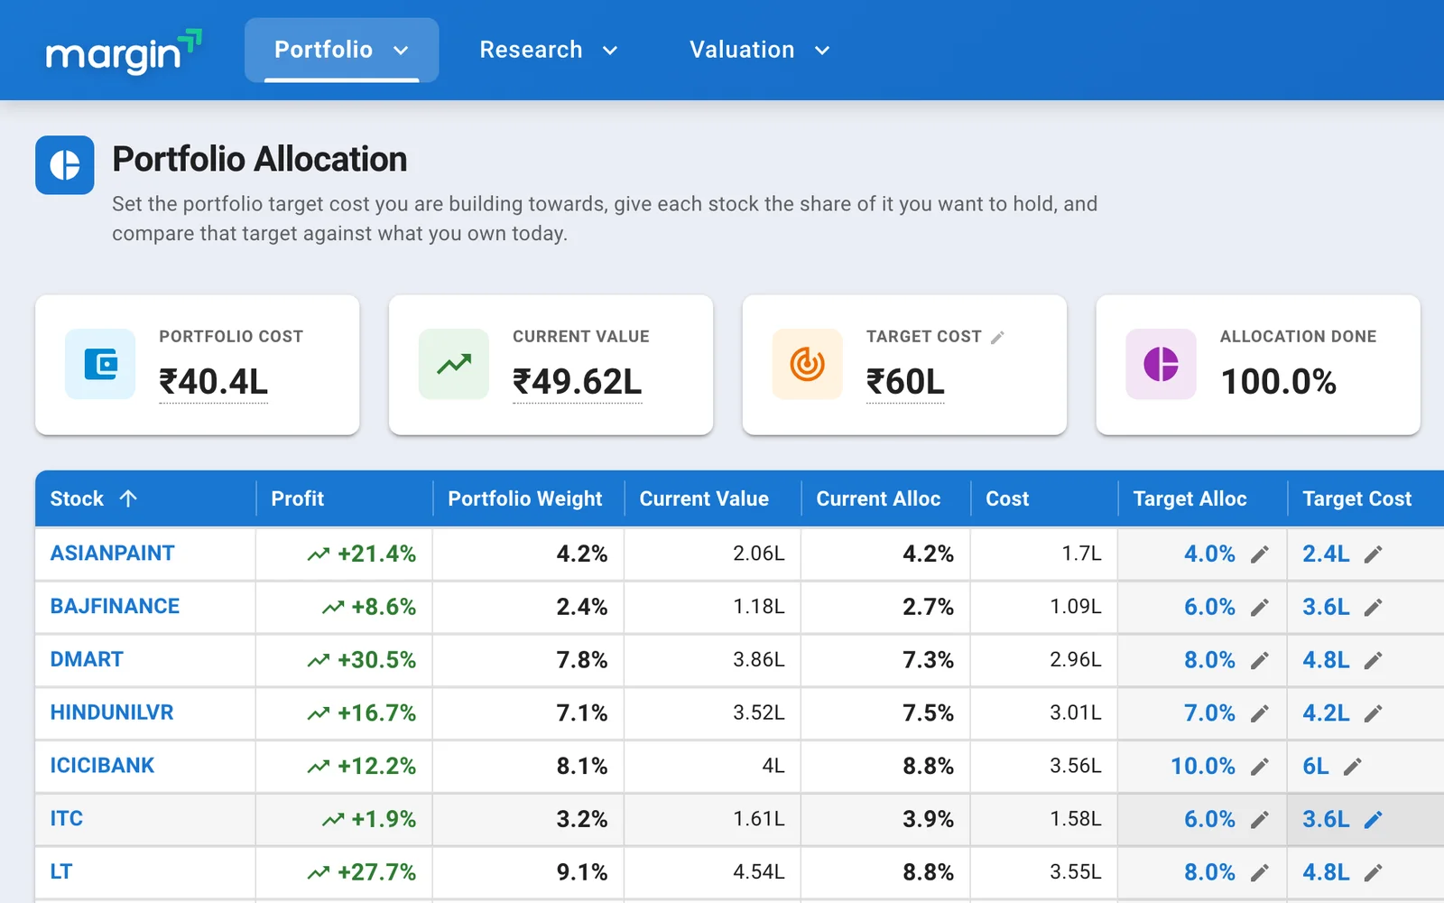Click HINDUNILVR 3.52L current value cell
This screenshot has width=1444, height=903.
(712, 713)
